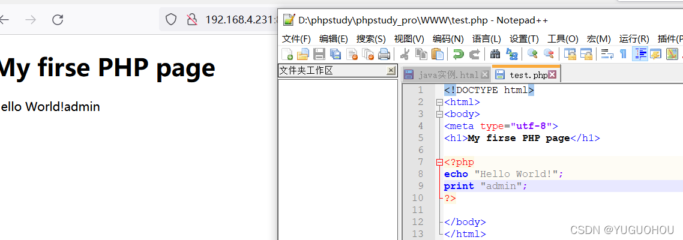
Task: Open the 语言(L) menu
Action: [487, 39]
